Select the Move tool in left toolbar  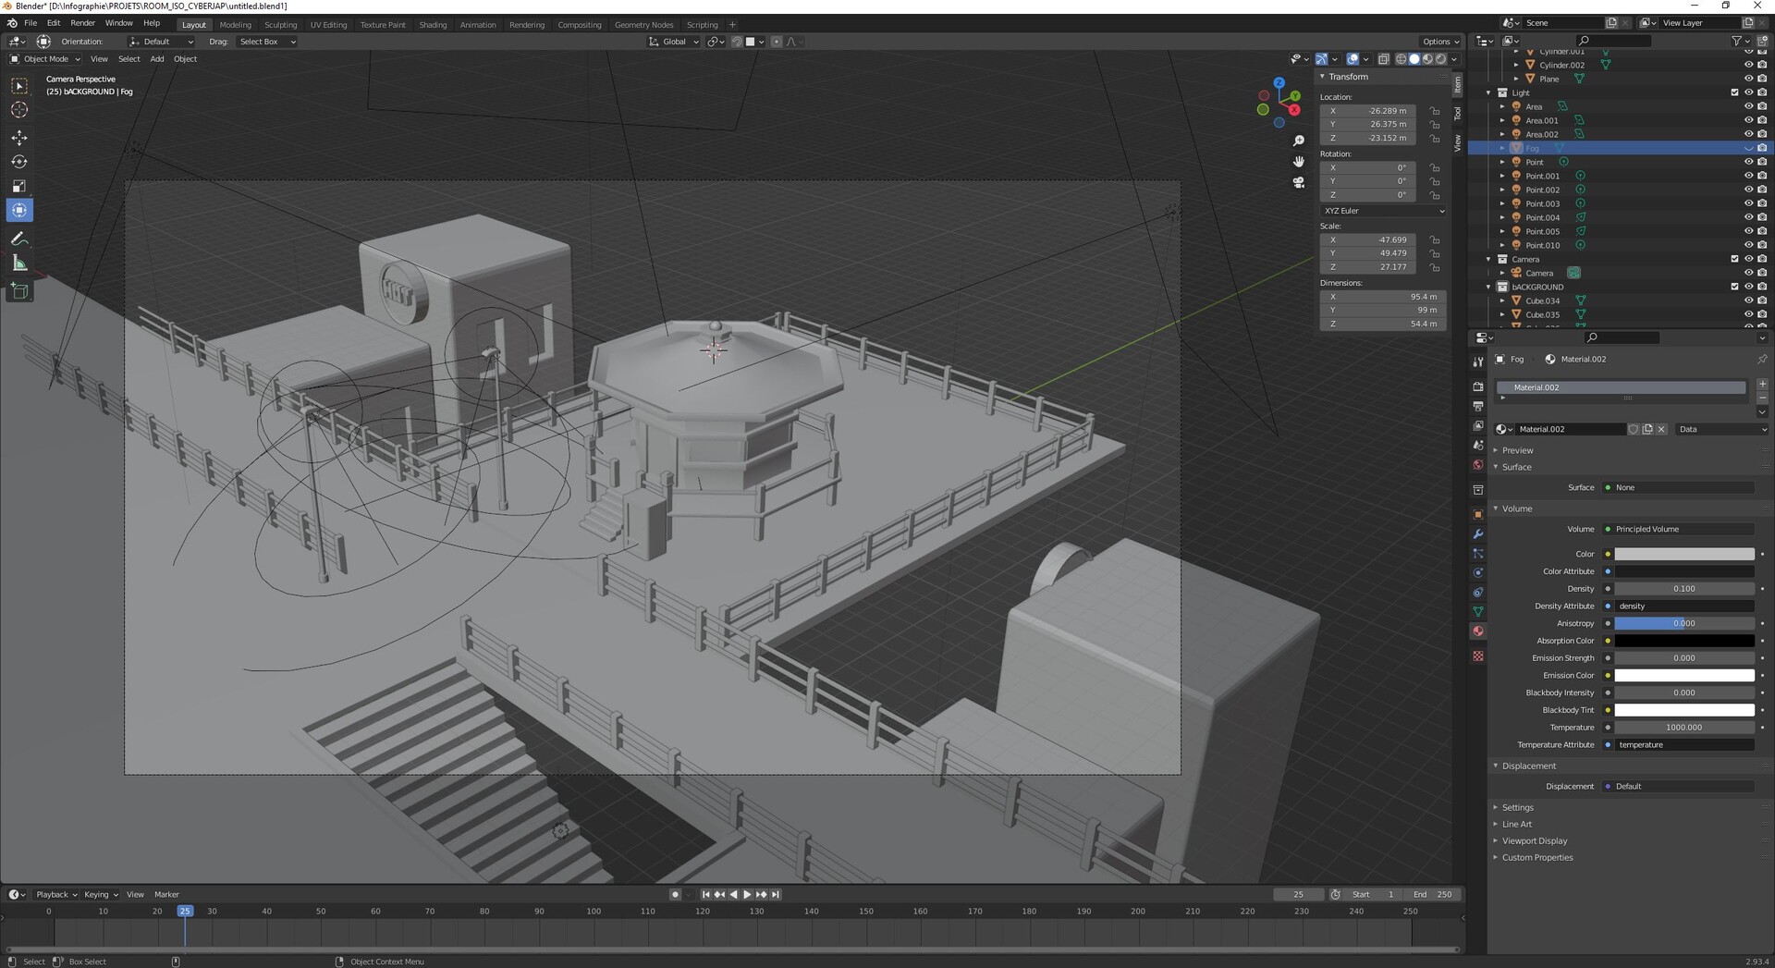19,138
